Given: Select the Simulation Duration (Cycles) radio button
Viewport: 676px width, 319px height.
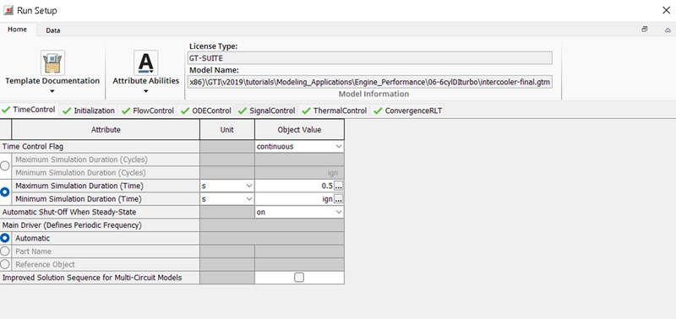Looking at the screenshot, I should (x=5, y=165).
